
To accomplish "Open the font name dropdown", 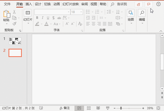I will coord(68,12).
